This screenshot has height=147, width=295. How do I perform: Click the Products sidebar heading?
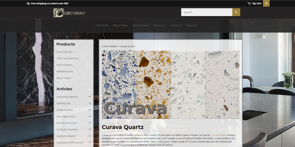(66, 44)
